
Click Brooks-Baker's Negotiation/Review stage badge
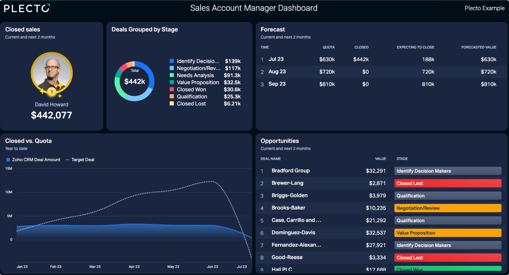(x=448, y=208)
